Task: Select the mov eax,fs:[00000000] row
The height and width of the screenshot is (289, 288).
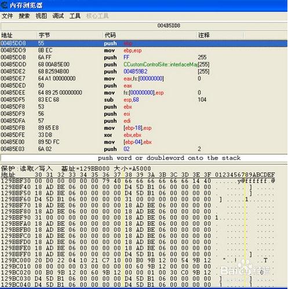Action: coord(144,79)
